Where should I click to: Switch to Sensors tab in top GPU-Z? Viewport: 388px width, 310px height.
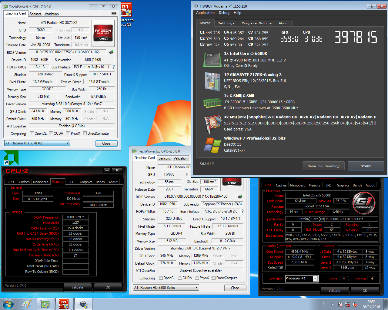point(35,14)
